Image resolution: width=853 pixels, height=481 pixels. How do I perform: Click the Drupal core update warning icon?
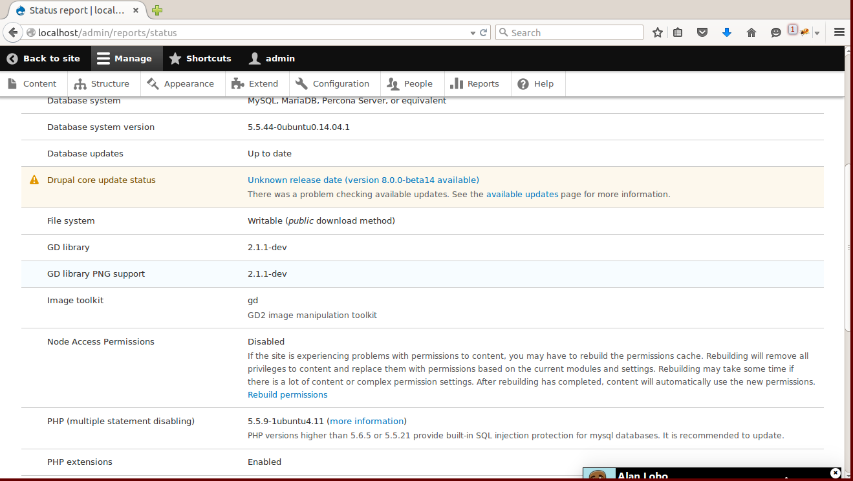(x=34, y=180)
